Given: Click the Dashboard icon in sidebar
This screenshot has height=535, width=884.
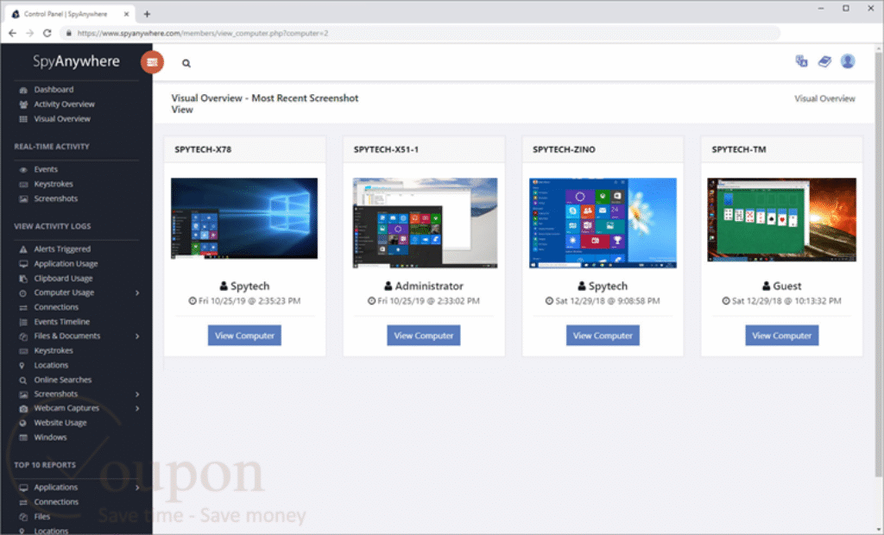Looking at the screenshot, I should coord(23,90).
